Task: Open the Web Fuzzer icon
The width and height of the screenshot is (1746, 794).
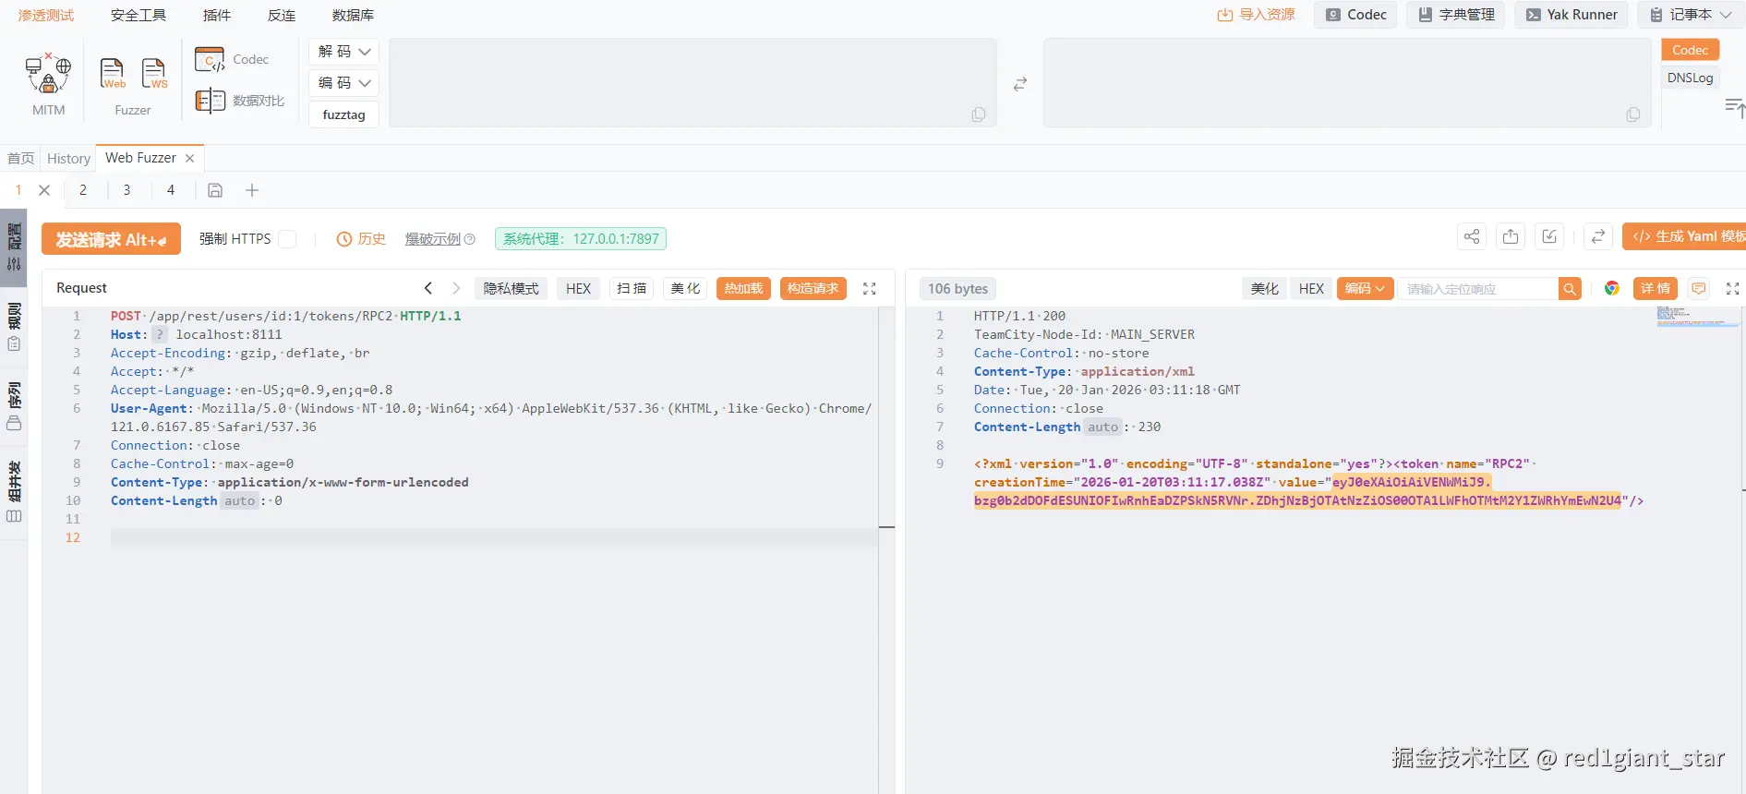Action: [113, 74]
